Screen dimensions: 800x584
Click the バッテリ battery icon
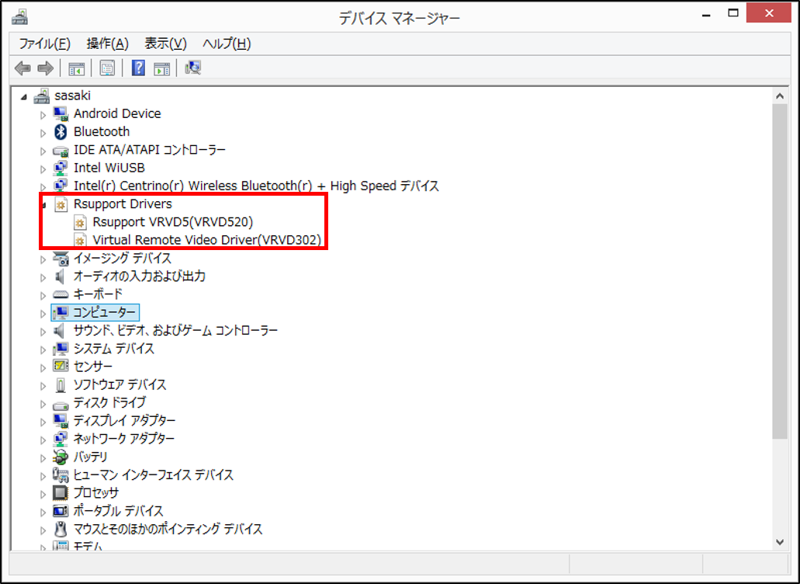click(x=61, y=457)
